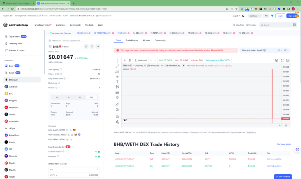The height and width of the screenshot is (179, 301).
Task: Switch to dark mode moon icon
Action: (x=243, y=16)
